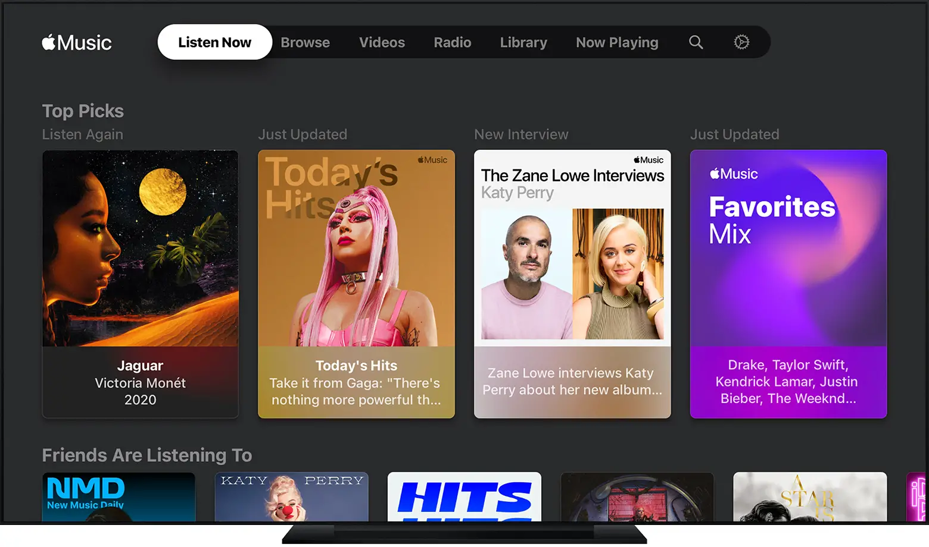Show the Now Playing screen

tap(617, 42)
